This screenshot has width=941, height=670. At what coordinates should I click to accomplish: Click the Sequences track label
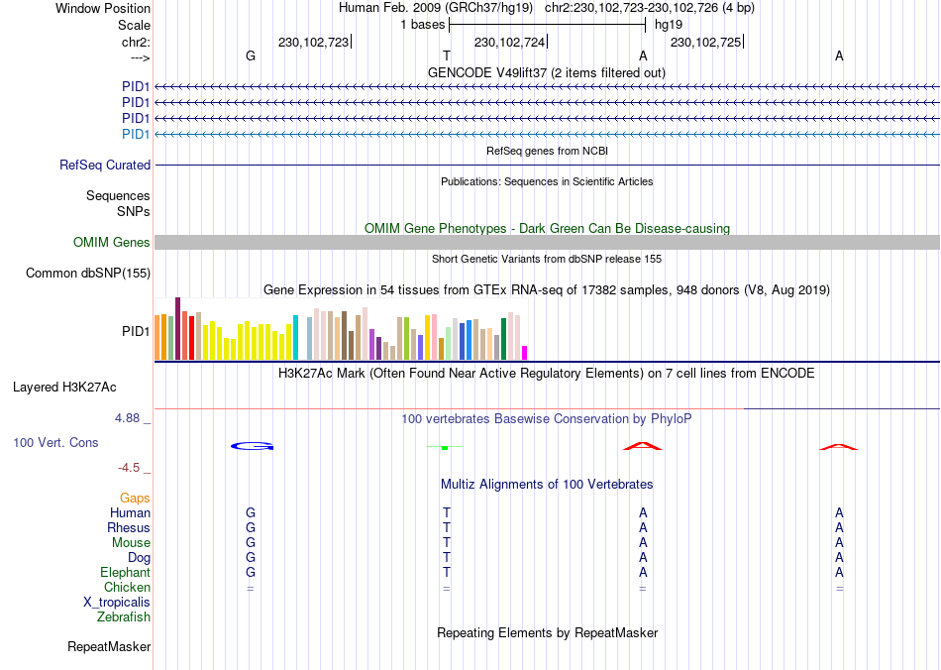[118, 195]
